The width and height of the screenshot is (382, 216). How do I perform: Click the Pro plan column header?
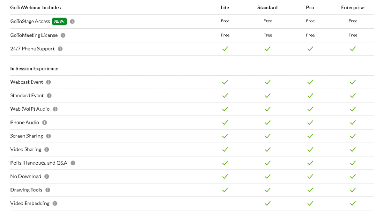coord(310,7)
